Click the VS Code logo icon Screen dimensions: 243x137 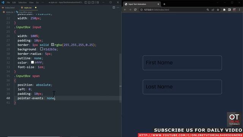point(3,2)
